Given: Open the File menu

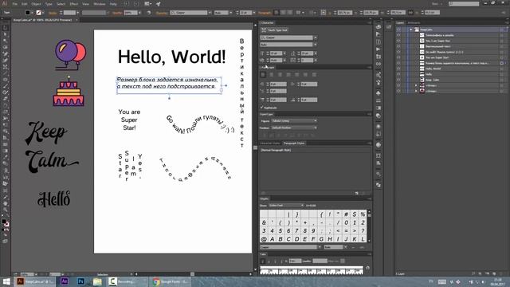Looking at the screenshot, I should click(15, 4).
